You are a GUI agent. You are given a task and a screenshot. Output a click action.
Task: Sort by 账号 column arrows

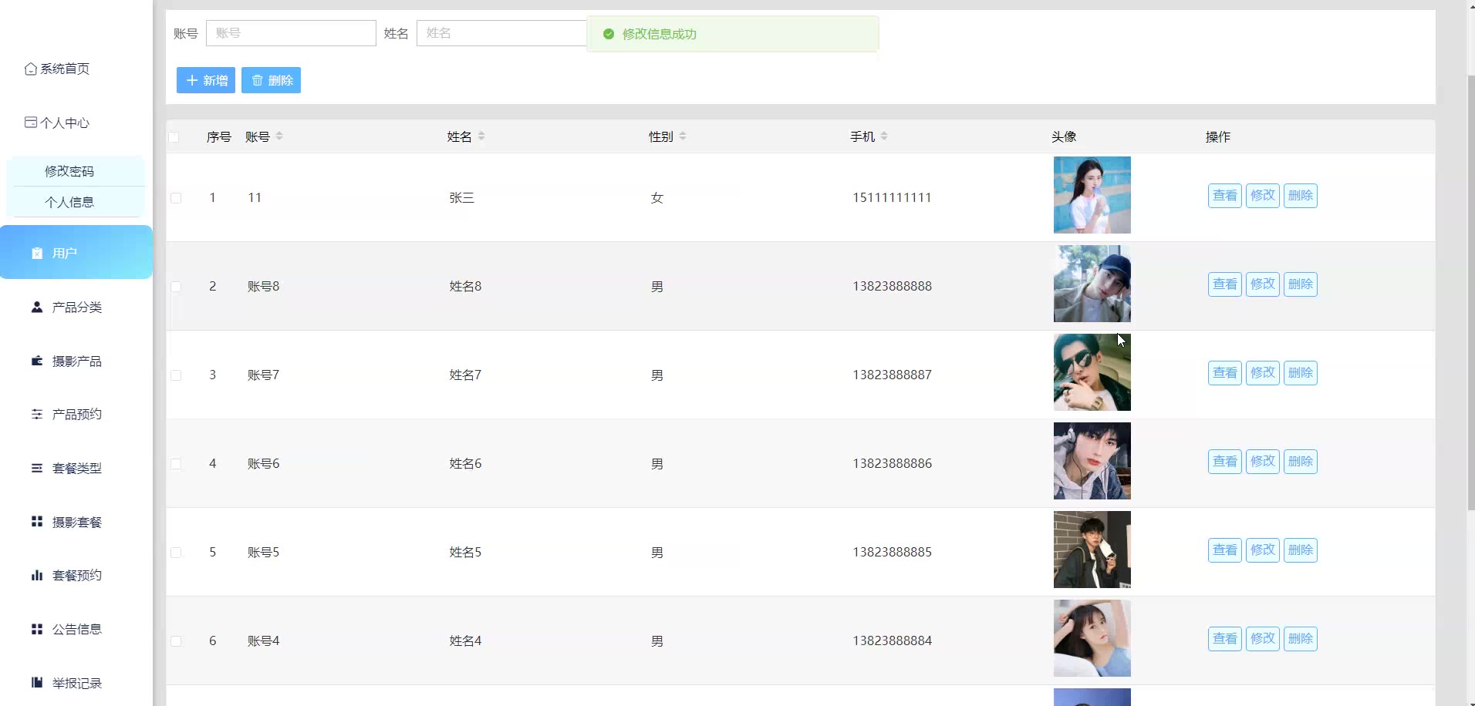[x=279, y=136]
